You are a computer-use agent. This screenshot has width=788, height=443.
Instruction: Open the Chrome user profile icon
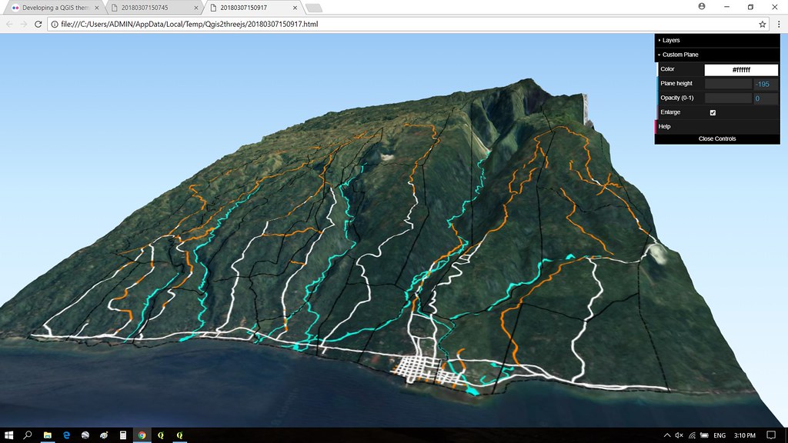(x=702, y=6)
